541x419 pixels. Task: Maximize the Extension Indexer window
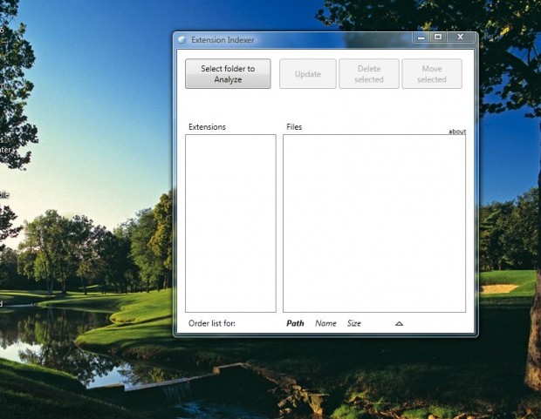[438, 37]
